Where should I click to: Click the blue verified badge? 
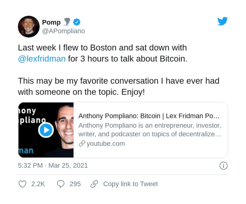click(77, 22)
